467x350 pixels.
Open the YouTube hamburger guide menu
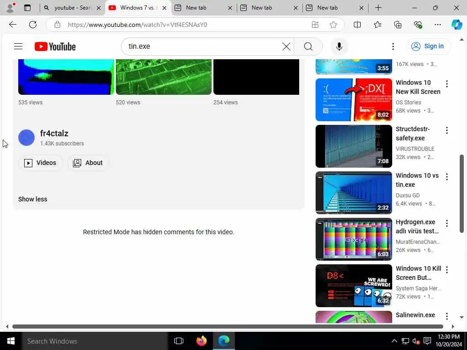point(18,46)
